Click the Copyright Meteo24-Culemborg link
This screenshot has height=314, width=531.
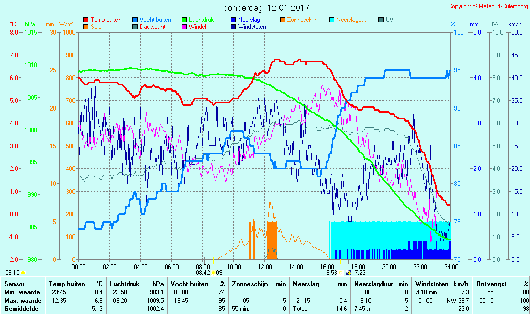pyautogui.click(x=488, y=6)
